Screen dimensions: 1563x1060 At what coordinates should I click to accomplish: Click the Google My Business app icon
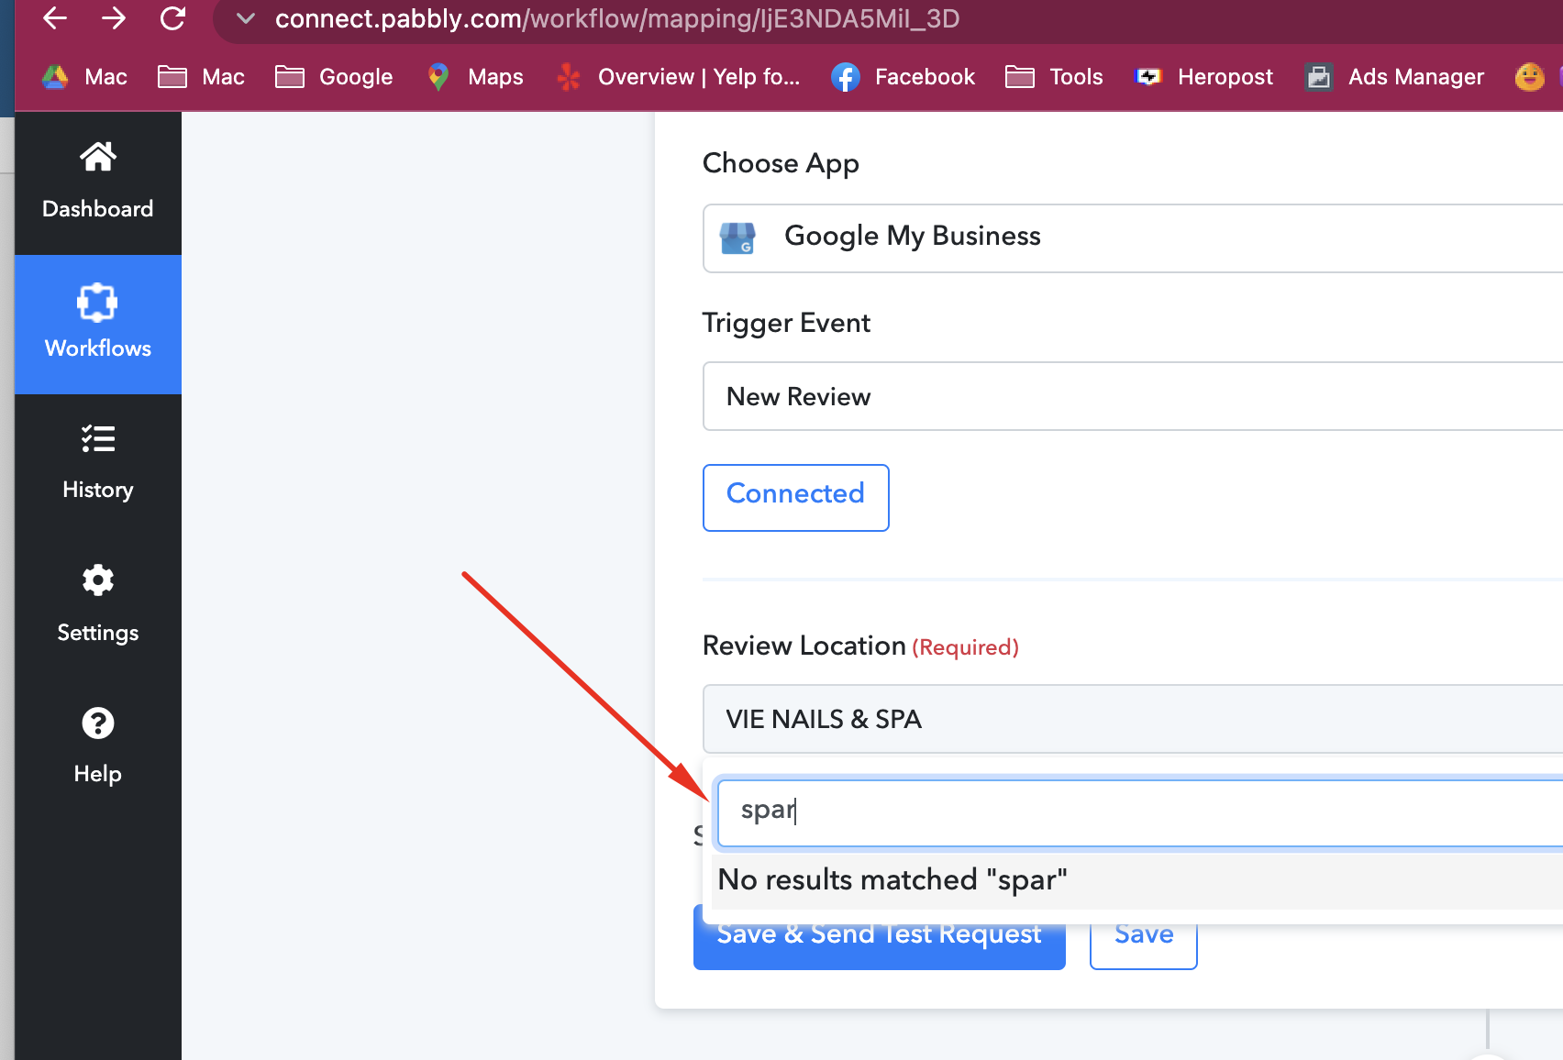(737, 238)
